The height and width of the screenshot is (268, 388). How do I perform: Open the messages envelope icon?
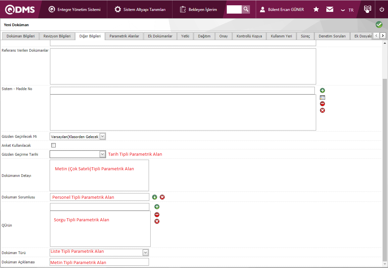click(329, 9)
